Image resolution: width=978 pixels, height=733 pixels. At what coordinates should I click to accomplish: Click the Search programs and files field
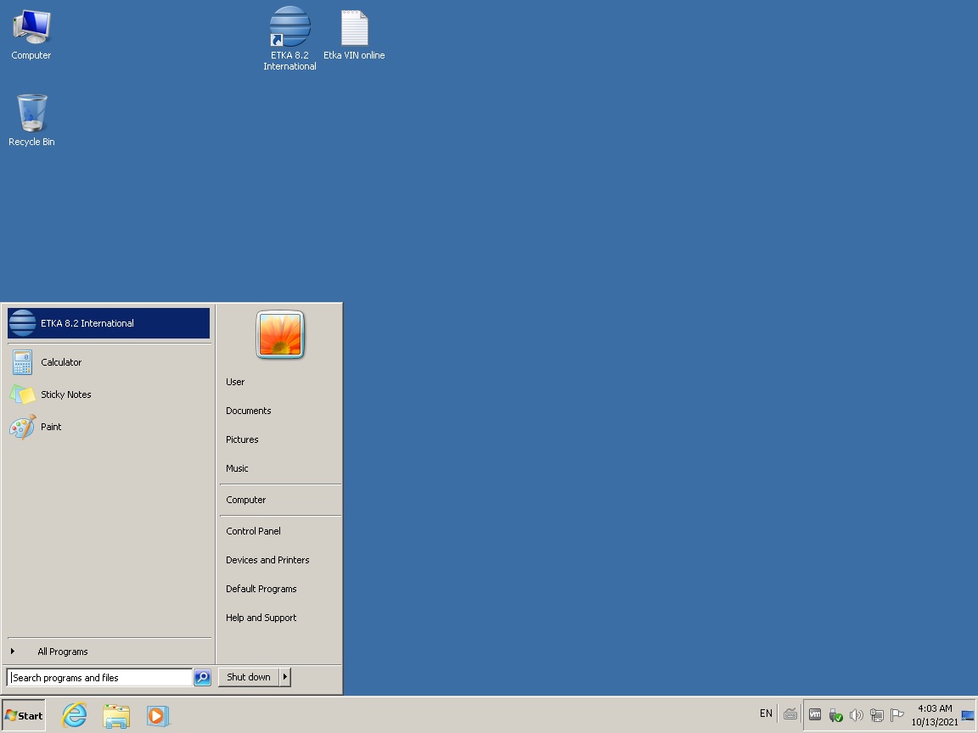pyautogui.click(x=99, y=678)
